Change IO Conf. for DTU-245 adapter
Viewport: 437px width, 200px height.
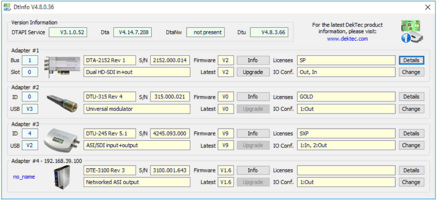(411, 145)
